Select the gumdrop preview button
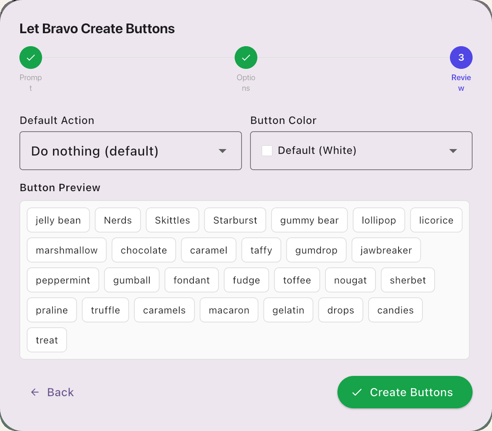This screenshot has height=431, width=492. click(316, 250)
